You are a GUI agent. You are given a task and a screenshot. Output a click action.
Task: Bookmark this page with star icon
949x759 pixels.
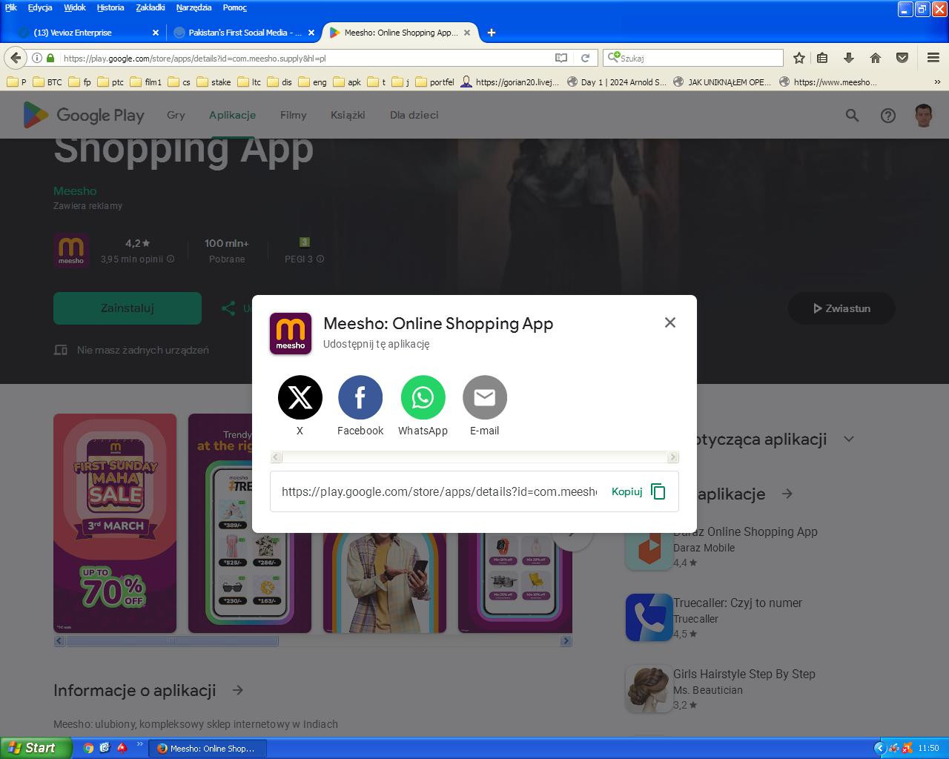pos(798,58)
